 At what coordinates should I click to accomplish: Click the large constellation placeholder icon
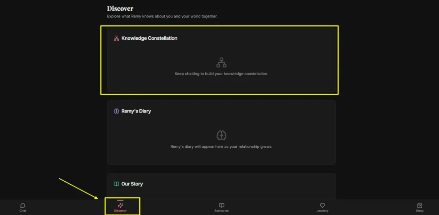pyautogui.click(x=221, y=62)
